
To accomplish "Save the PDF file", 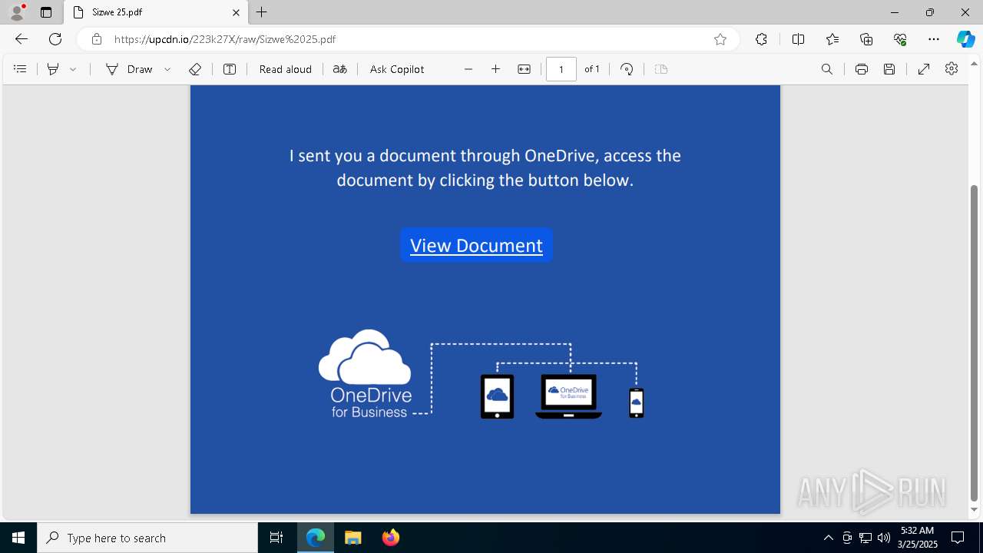I will click(x=889, y=69).
